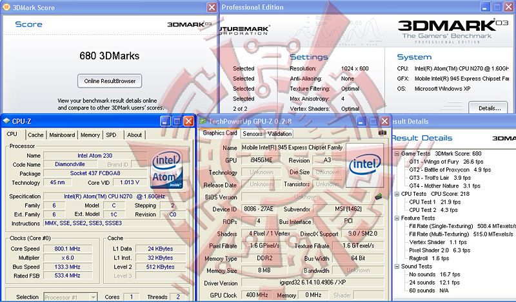
Task: Switch to the Cache tab in CPU-Z
Action: 35,135
